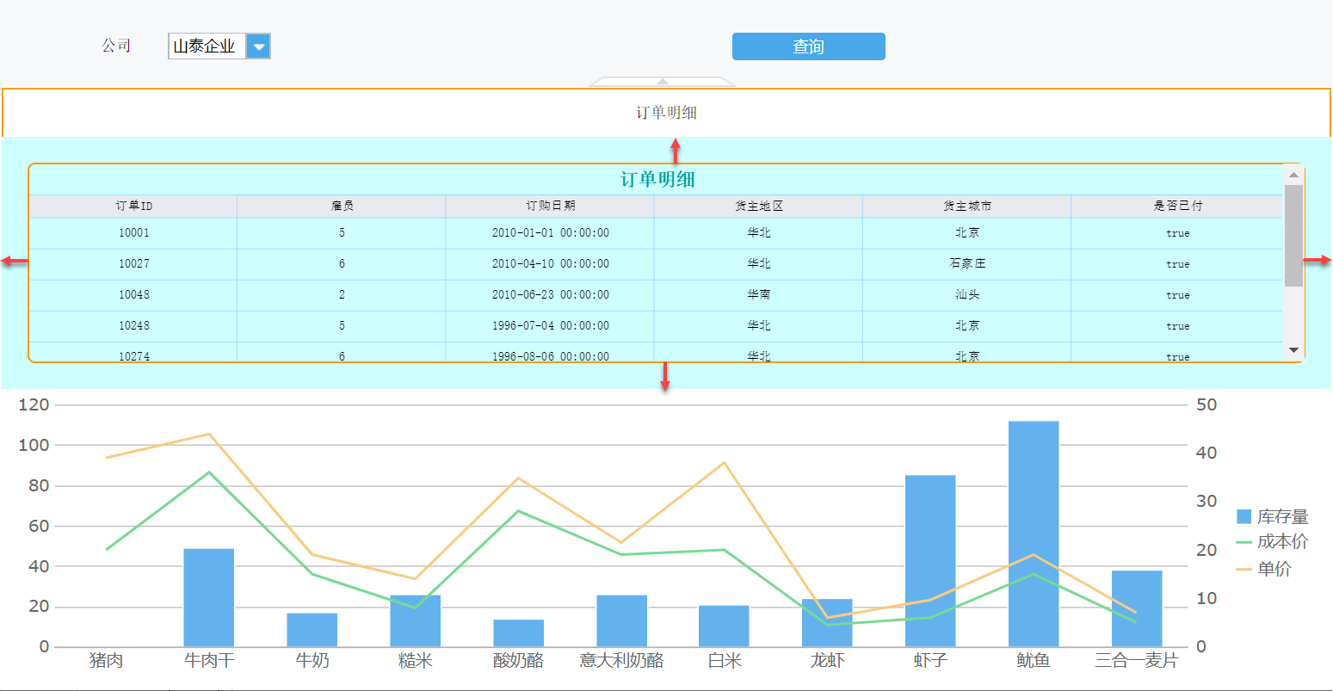Click the scrollbar up arrow in order table
Viewport: 1333px width, 691px height.
pos(1293,175)
